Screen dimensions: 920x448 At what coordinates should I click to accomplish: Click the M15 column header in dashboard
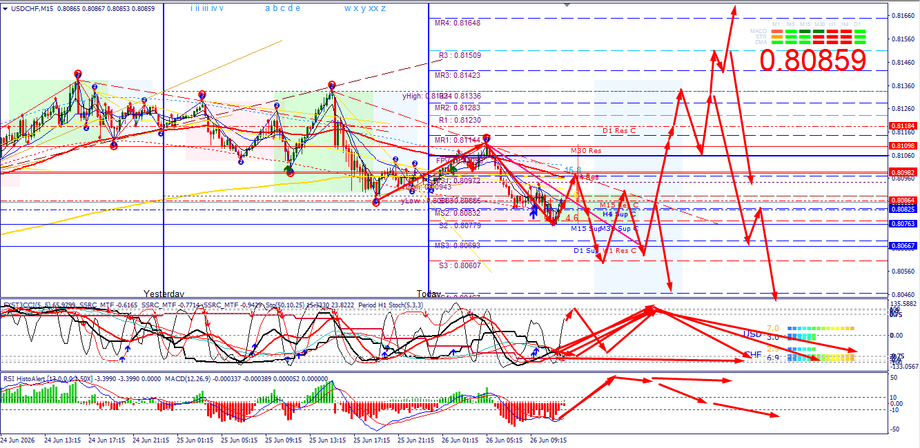(805, 24)
